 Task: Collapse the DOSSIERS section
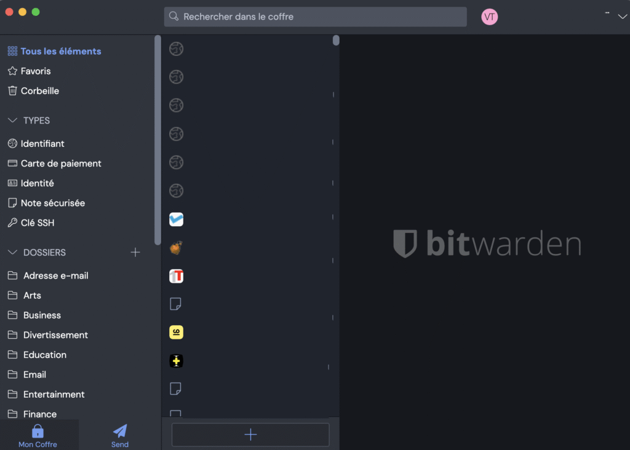pos(12,252)
